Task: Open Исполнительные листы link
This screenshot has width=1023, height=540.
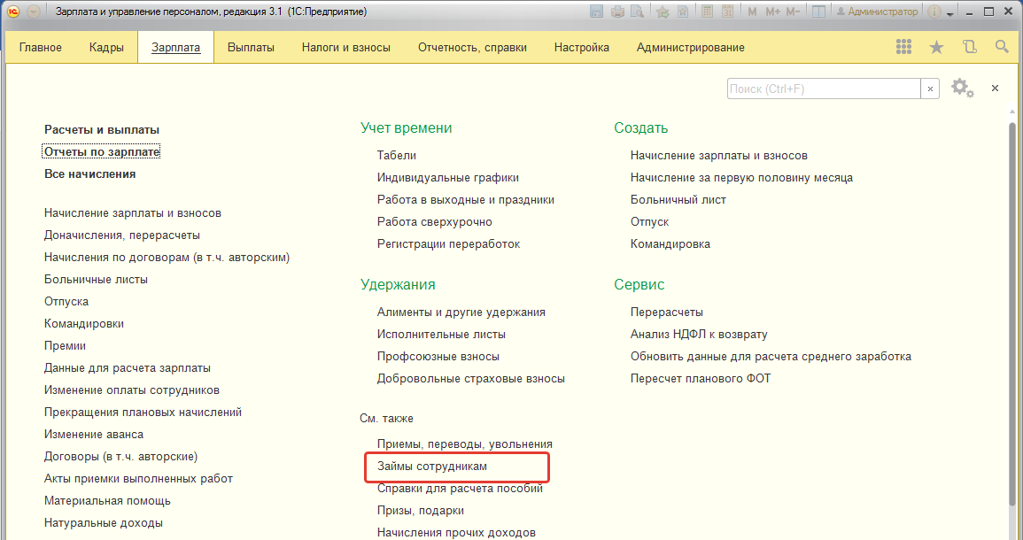Action: point(441,335)
